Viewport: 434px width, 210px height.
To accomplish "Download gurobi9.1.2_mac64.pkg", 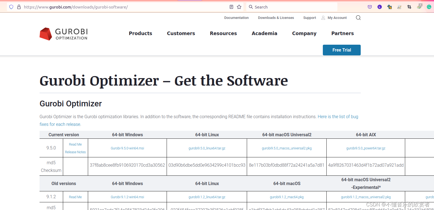I will pos(287,197).
